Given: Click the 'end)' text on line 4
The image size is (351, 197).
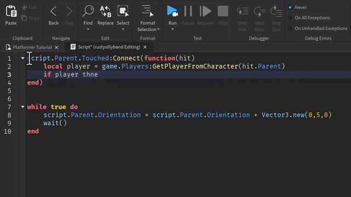Looking at the screenshot, I should tap(35, 83).
